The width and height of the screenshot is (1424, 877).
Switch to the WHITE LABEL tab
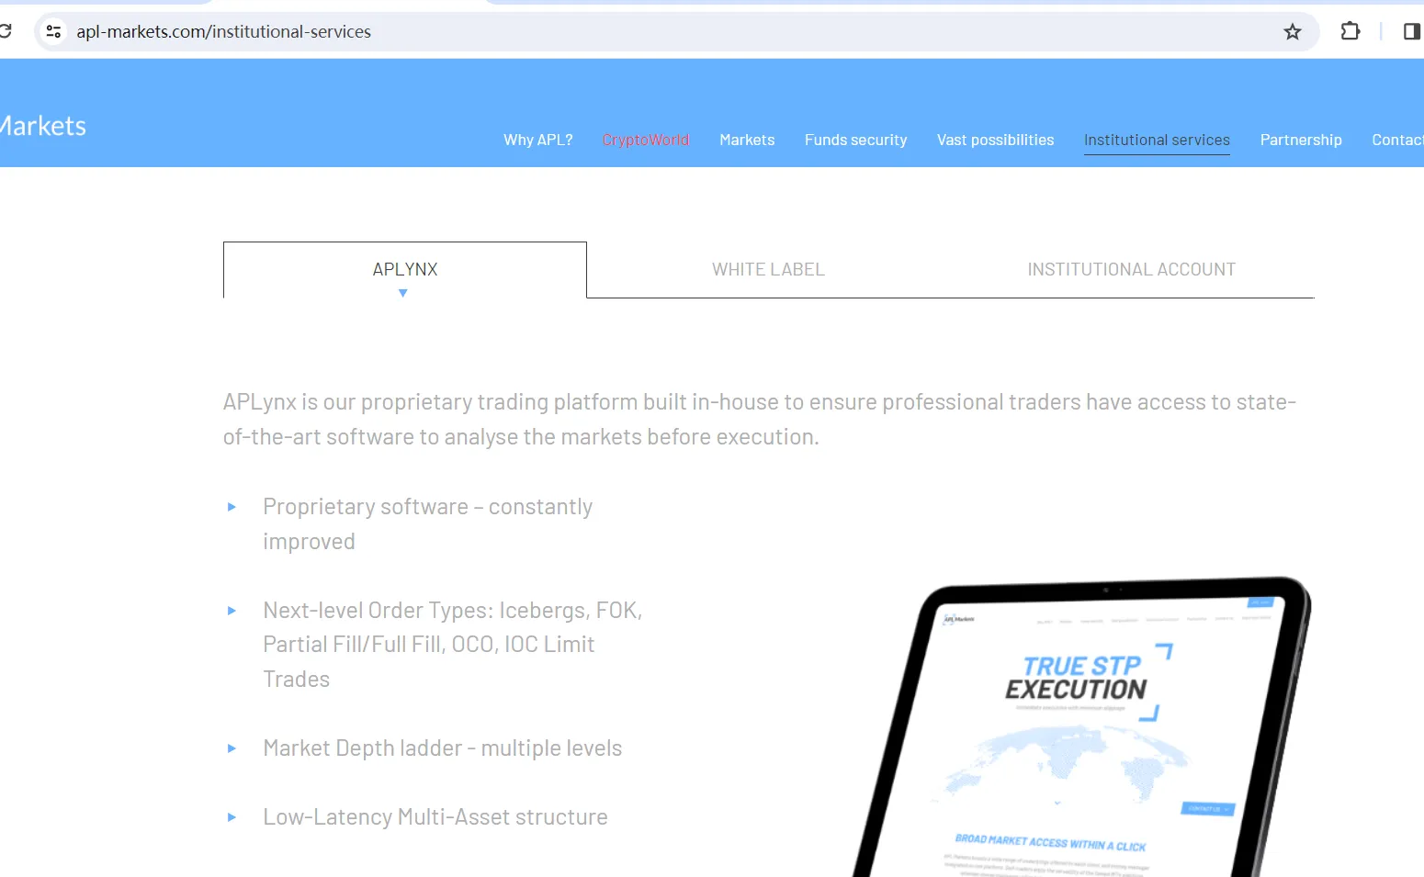(x=769, y=270)
